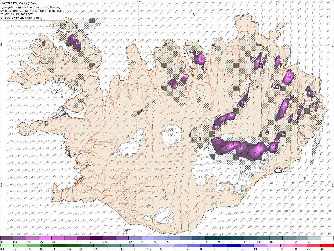
Task: Click the lower legend swatch labeled 7
Action: (x=193, y=246)
